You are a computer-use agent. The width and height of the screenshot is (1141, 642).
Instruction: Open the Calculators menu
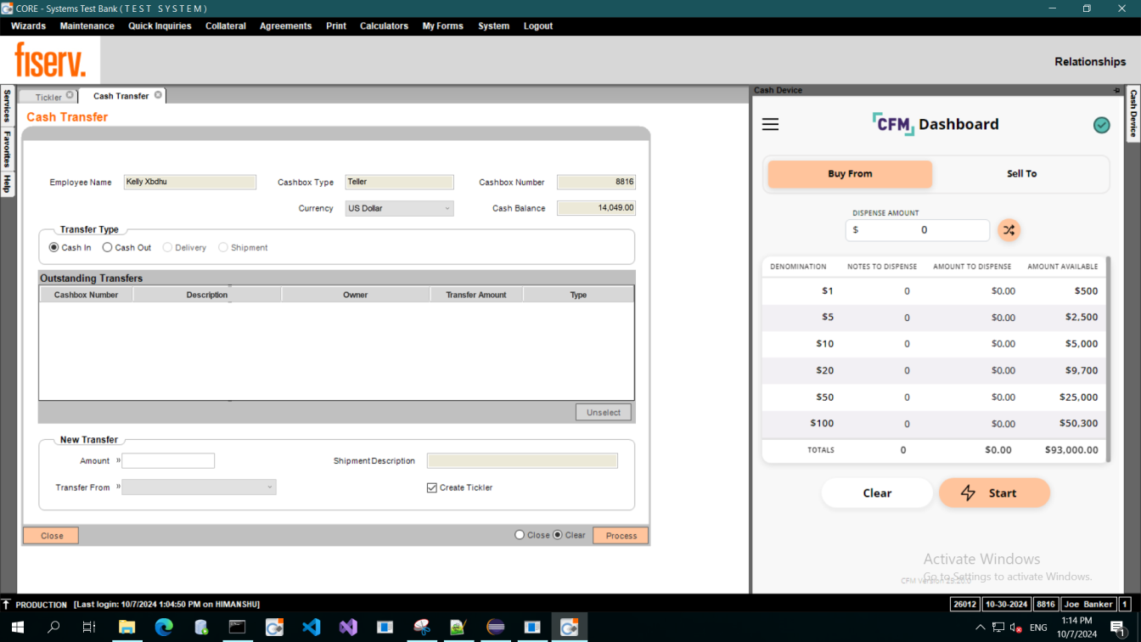(x=384, y=26)
